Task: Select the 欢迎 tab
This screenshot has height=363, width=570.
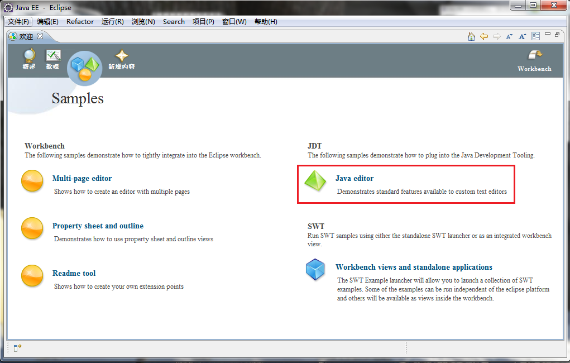Action: click(26, 36)
